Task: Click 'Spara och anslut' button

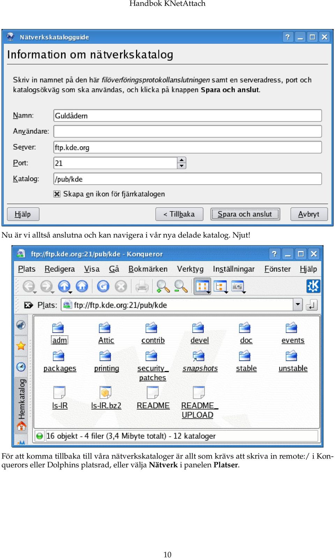Action: 245,214
